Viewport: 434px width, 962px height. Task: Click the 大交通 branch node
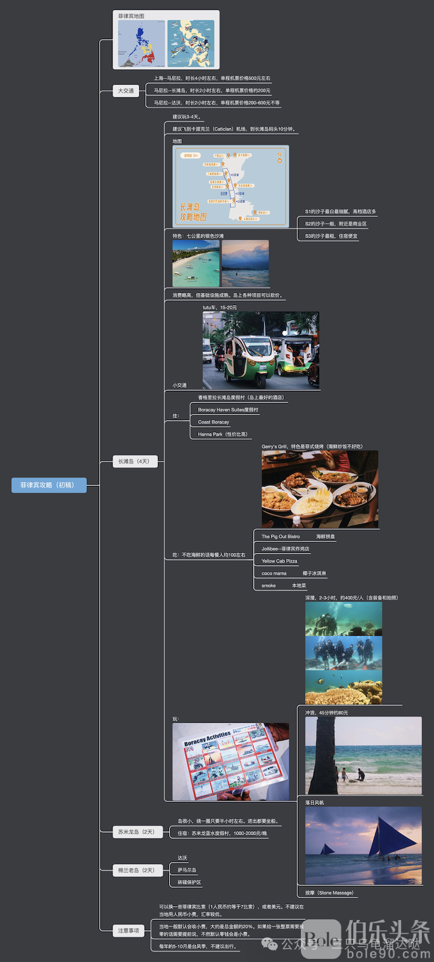[x=126, y=91]
